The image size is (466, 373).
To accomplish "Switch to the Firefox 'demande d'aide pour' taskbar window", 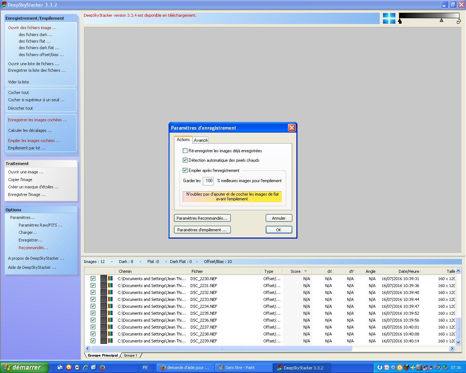I will (x=185, y=368).
